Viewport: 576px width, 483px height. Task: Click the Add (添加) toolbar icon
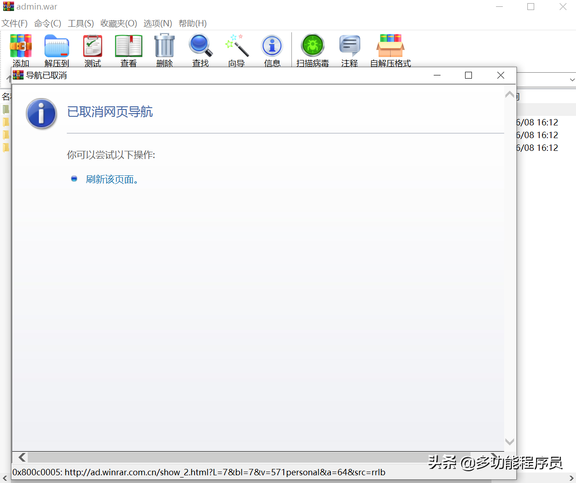pyautogui.click(x=21, y=46)
